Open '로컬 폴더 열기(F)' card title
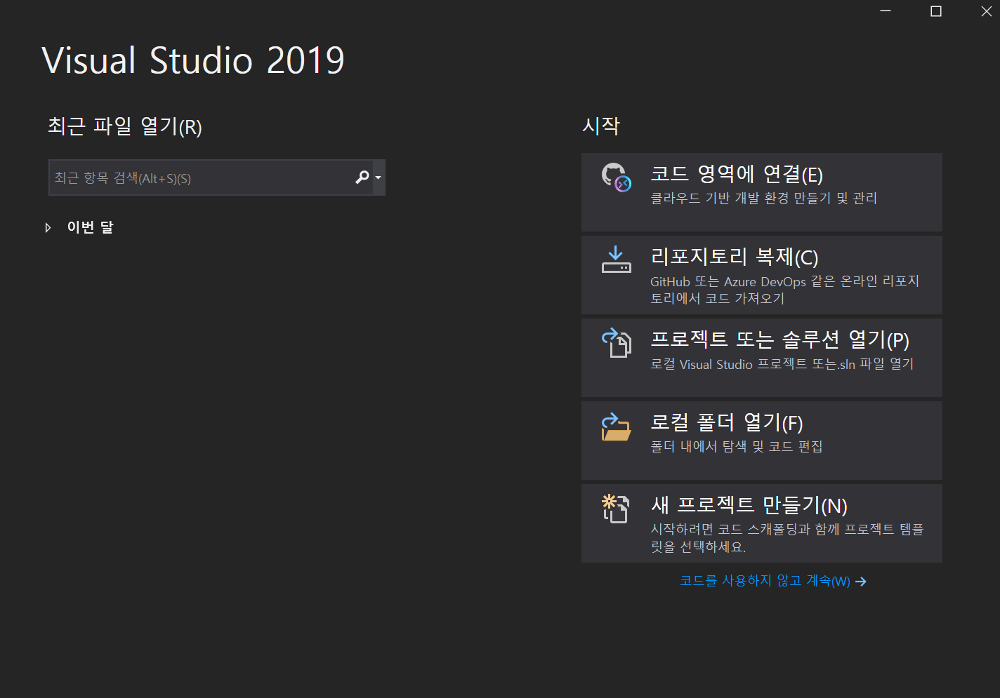1000x698 pixels. 727,422
